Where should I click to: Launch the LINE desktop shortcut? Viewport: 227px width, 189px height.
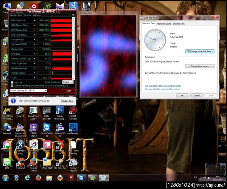tap(7, 163)
